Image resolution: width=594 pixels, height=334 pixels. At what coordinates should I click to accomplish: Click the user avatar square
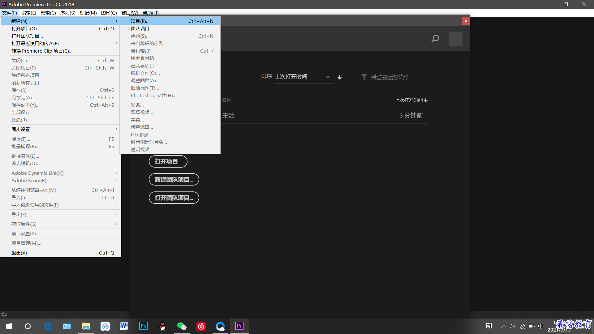click(x=455, y=39)
